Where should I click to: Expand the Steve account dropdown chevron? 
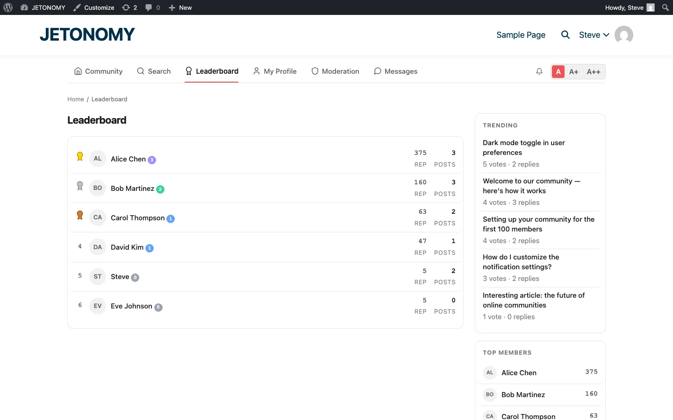pos(607,35)
